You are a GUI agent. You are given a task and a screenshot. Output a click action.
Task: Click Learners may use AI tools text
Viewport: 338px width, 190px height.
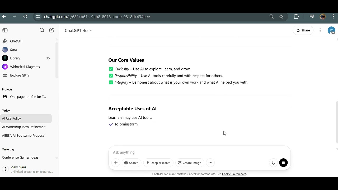[x=130, y=118]
